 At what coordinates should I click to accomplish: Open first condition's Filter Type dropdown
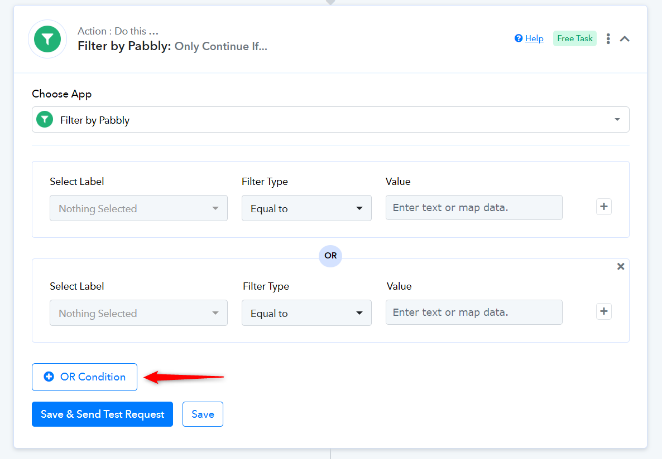(x=306, y=208)
